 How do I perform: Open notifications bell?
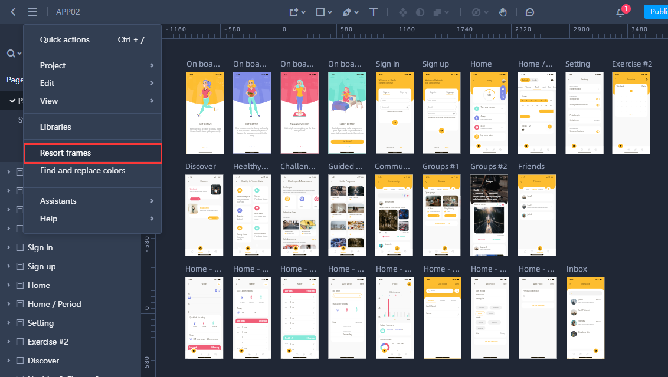(x=621, y=12)
